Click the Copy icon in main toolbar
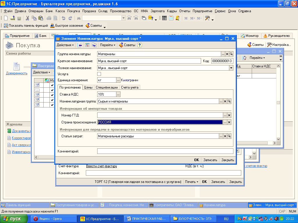298x223 pixels. [34, 18]
